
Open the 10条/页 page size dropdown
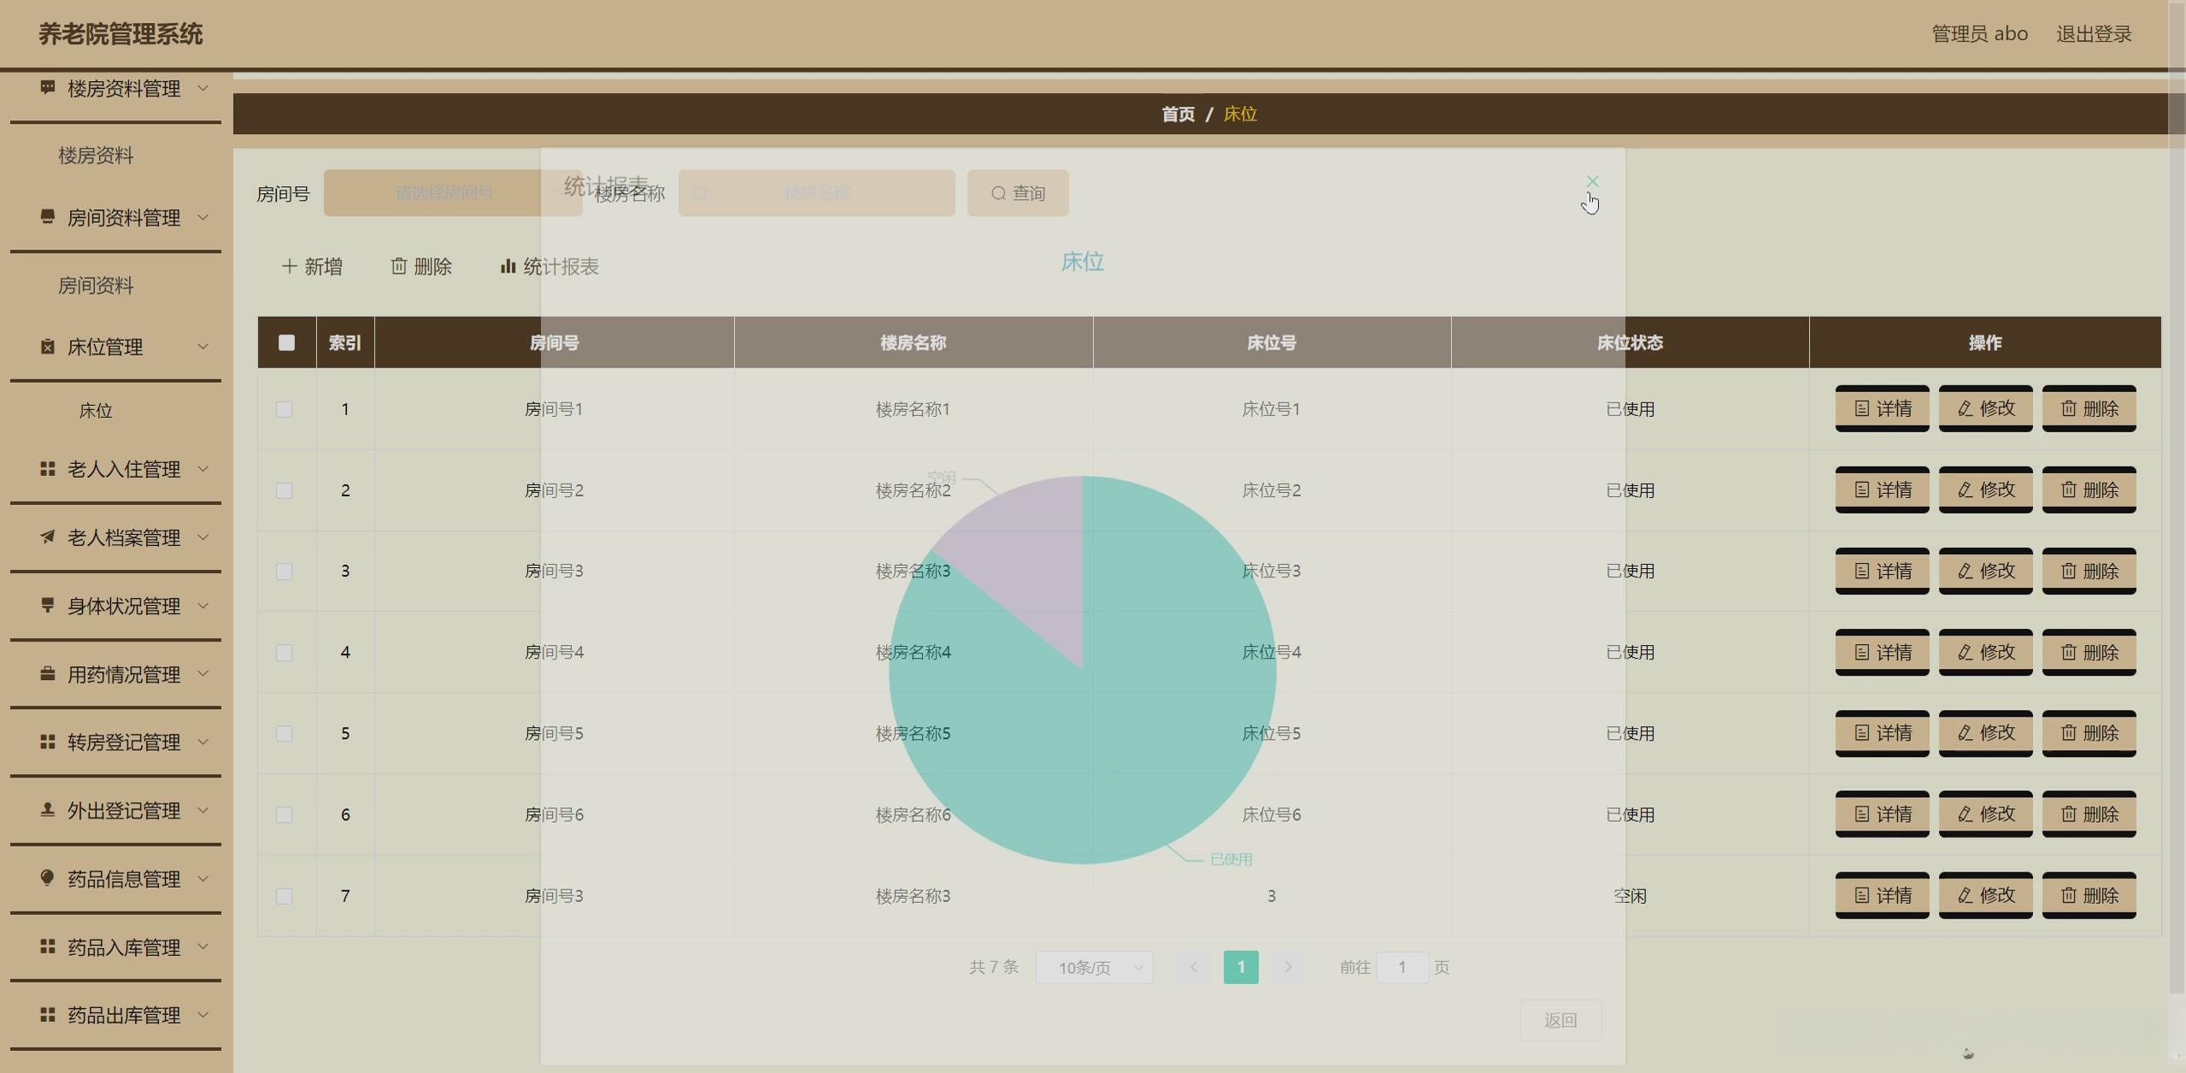point(1094,967)
